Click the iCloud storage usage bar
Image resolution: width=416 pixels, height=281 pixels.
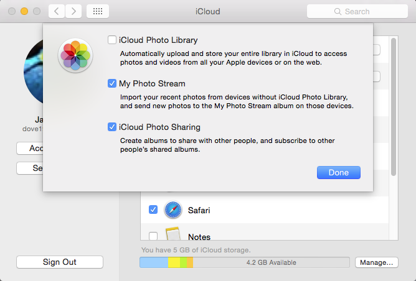[244, 262]
